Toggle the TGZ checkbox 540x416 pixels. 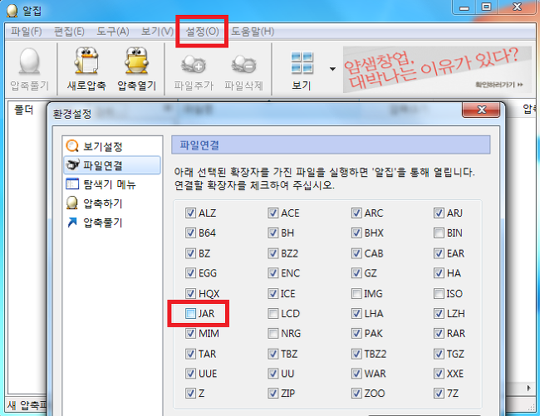[439, 354]
